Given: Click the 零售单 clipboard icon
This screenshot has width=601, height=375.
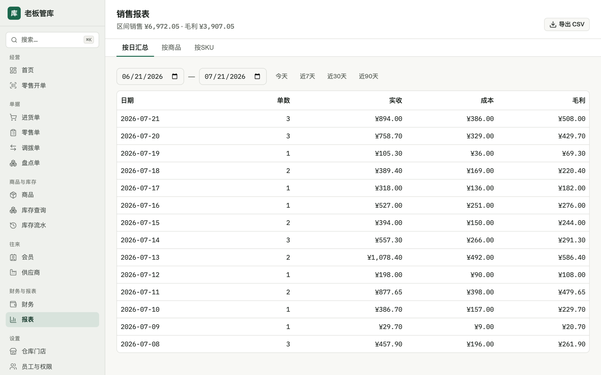Looking at the screenshot, I should point(13,132).
